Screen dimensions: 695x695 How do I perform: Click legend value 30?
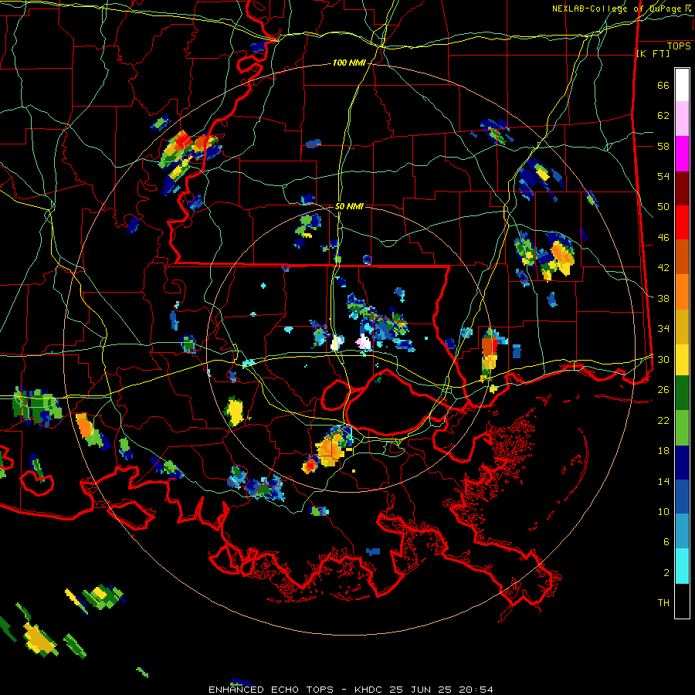pyautogui.click(x=663, y=359)
